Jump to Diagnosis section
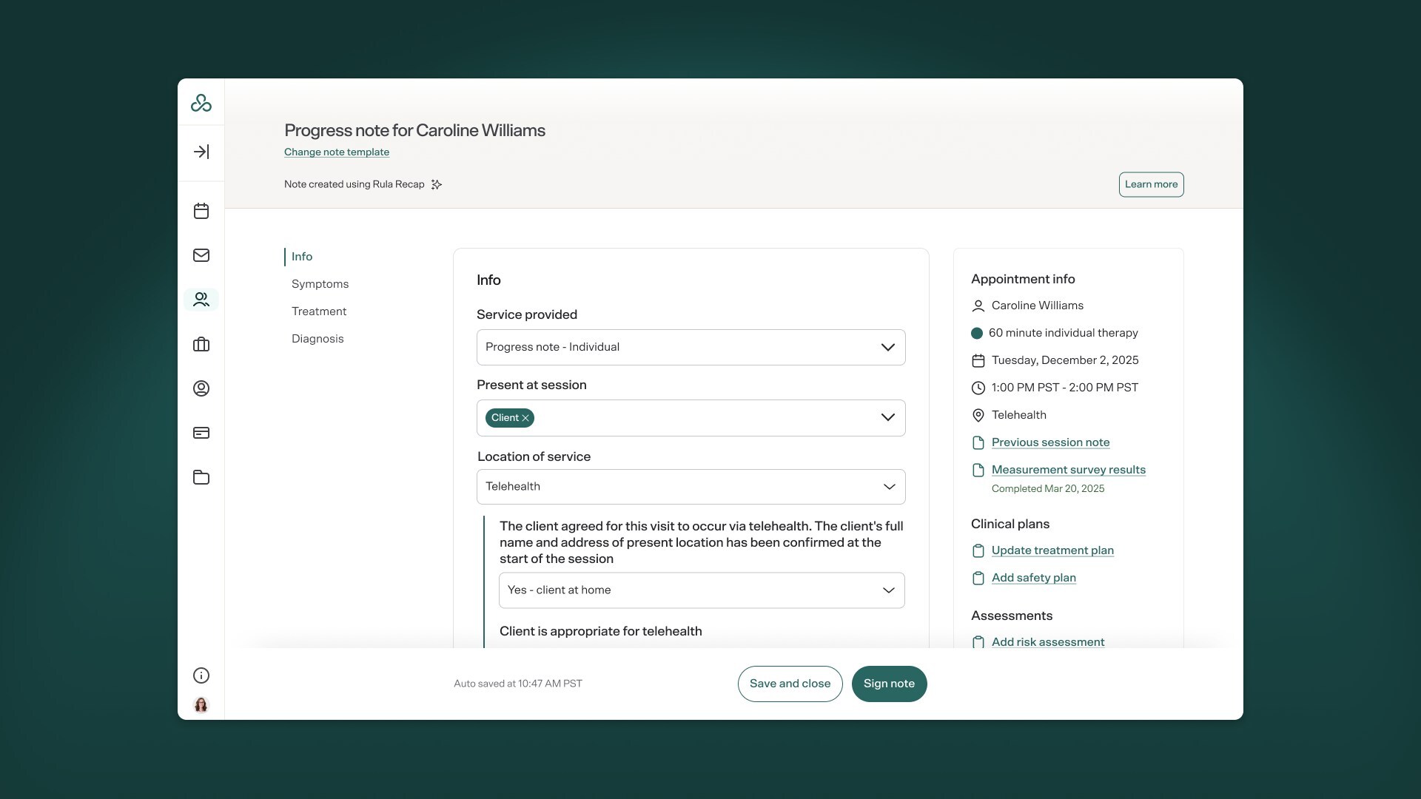This screenshot has width=1421, height=799. [x=318, y=339]
